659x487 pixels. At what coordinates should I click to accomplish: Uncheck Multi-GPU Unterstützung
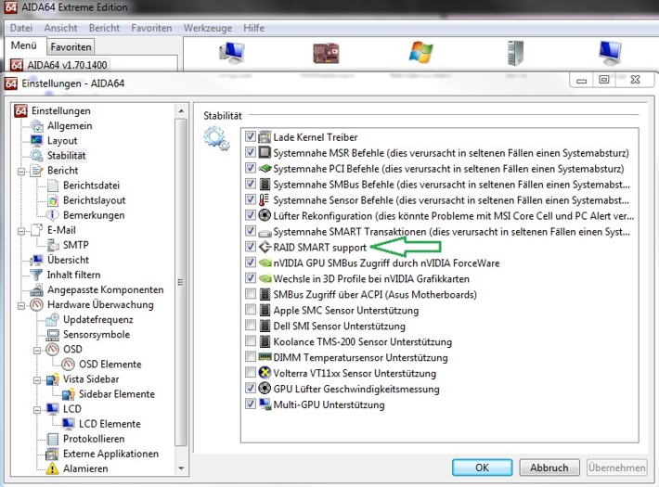251,404
